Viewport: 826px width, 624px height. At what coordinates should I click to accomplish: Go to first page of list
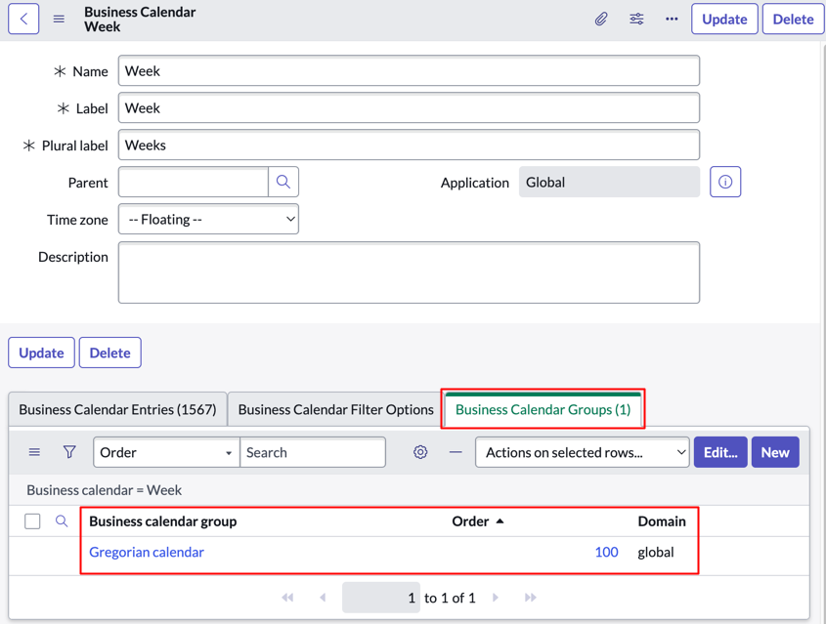(287, 598)
